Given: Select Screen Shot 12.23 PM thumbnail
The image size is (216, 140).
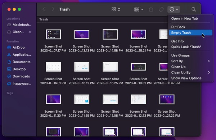Looking at the screenshot, I should coord(139,99).
